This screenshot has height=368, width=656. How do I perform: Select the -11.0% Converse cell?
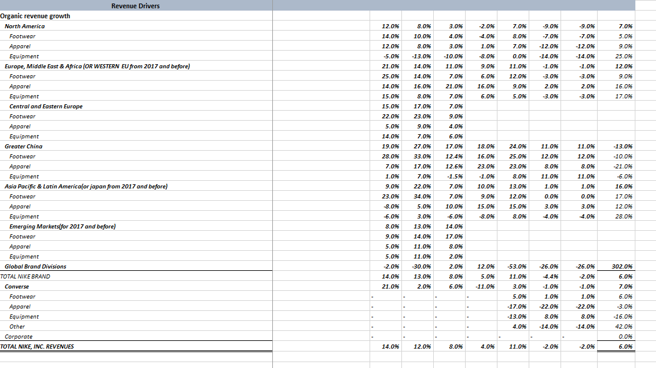pos(481,287)
